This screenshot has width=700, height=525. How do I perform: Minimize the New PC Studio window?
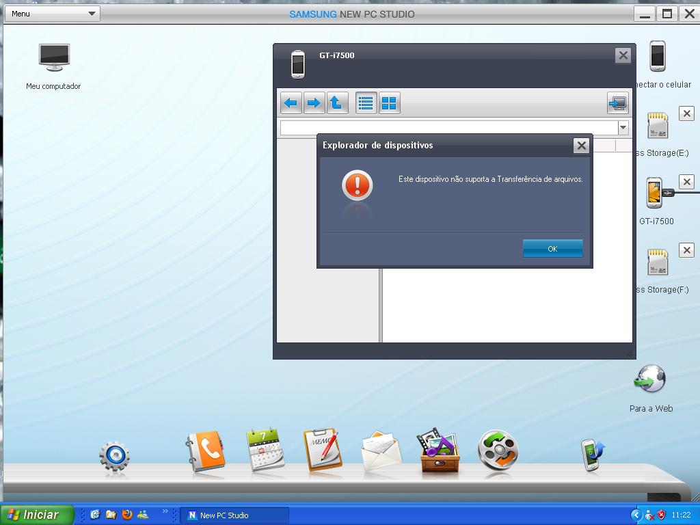(645, 14)
